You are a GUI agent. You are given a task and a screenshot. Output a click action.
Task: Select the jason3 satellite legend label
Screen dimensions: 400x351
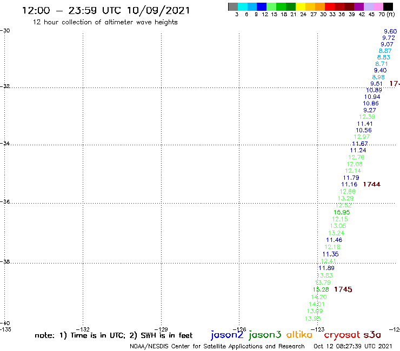(x=265, y=335)
